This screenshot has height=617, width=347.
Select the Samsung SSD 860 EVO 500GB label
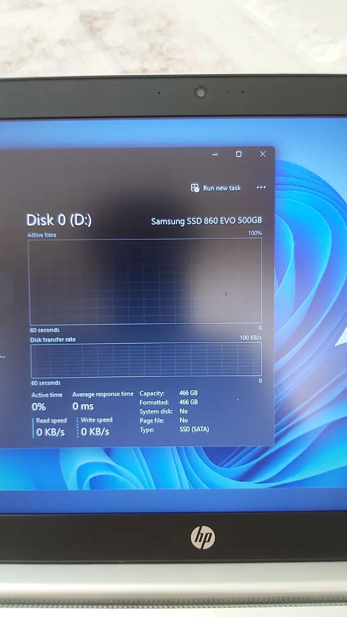[x=206, y=221]
